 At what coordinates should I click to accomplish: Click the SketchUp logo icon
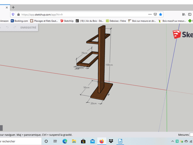click(x=177, y=34)
